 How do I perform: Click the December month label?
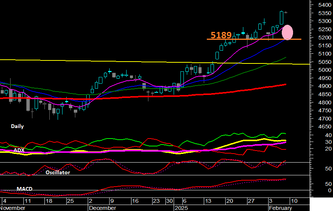102,208
